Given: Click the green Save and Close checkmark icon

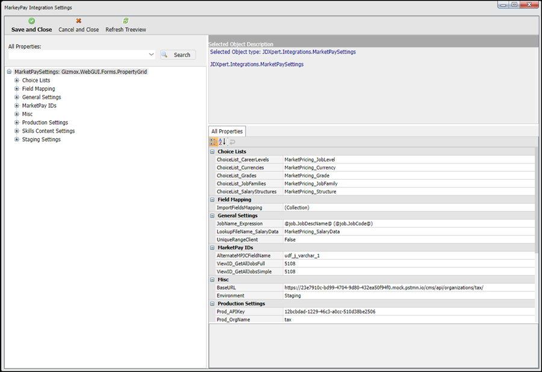Looking at the screenshot, I should 31,20.
